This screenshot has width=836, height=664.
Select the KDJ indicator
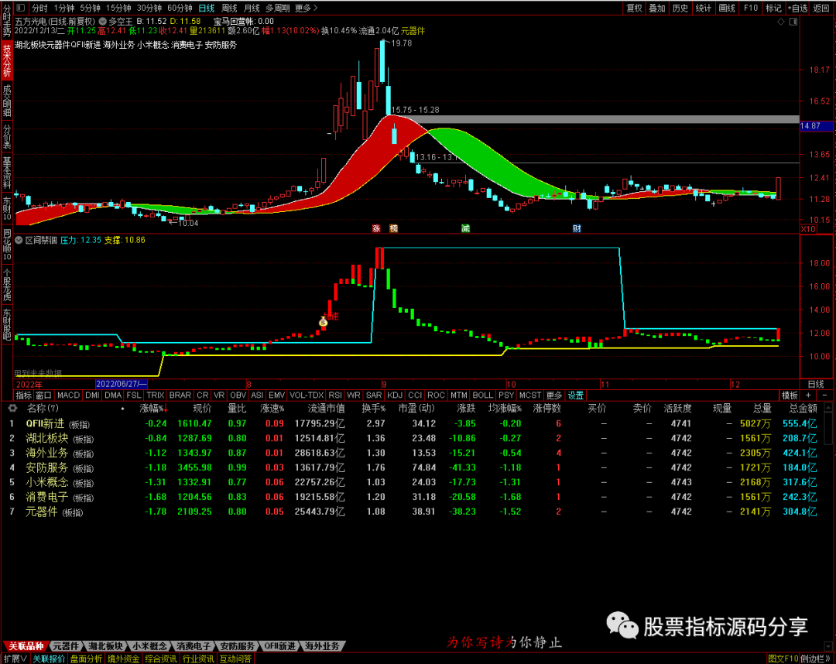395,395
